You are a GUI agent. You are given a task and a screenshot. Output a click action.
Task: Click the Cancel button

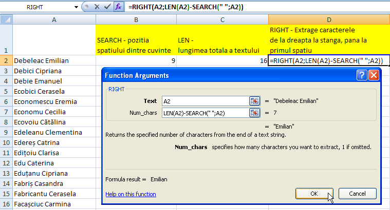click(358, 194)
